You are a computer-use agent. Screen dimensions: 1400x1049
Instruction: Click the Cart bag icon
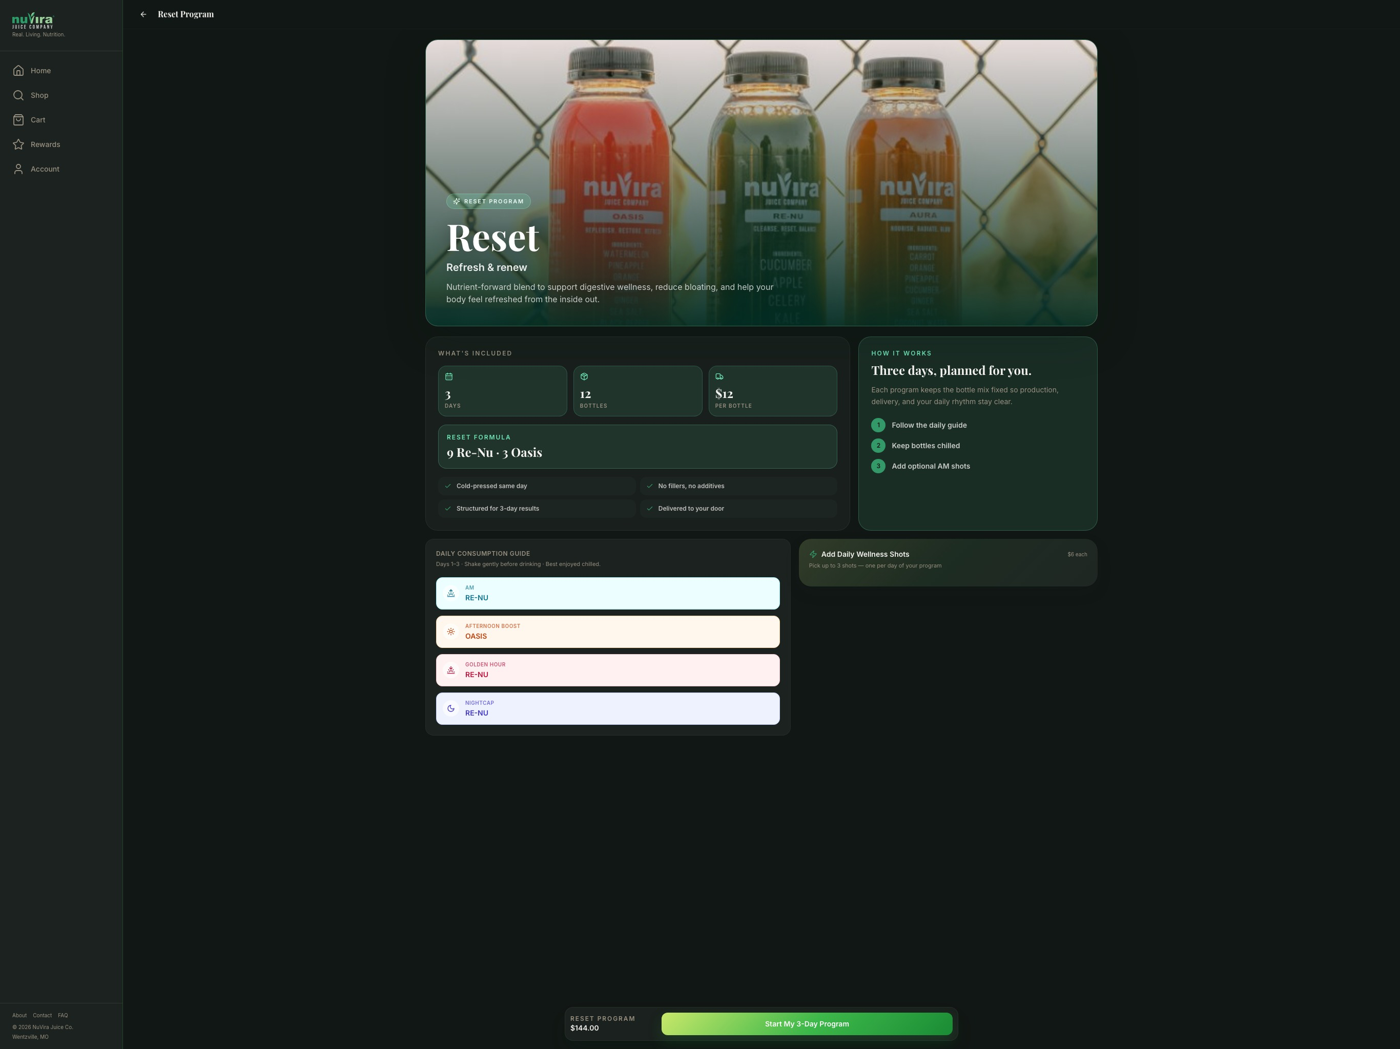pos(18,119)
